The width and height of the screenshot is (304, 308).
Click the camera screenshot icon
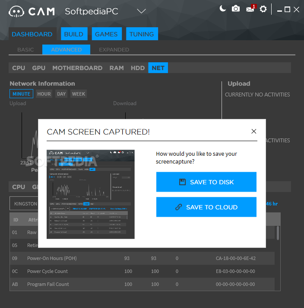(235, 9)
